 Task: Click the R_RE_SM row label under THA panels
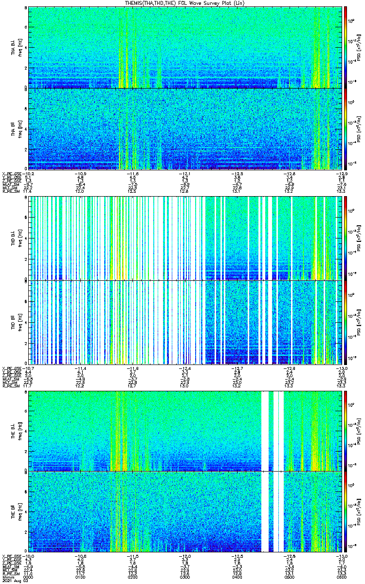(11, 192)
